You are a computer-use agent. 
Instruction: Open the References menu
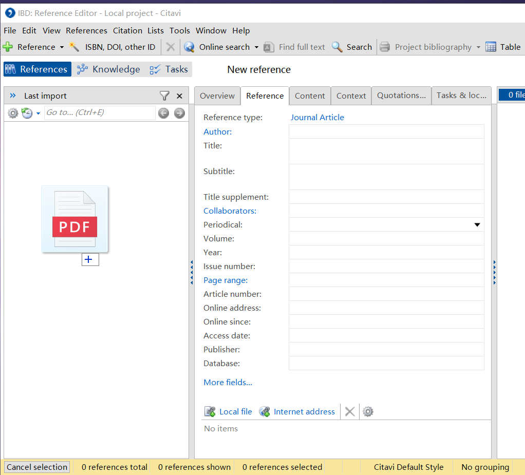point(86,30)
